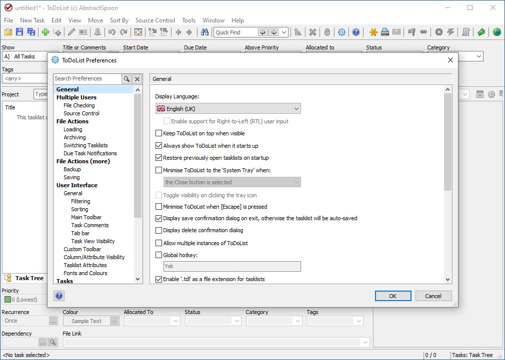505x360 pixels.
Task: Open the Colour Sample Text dropdown
Action: click(x=114, y=321)
